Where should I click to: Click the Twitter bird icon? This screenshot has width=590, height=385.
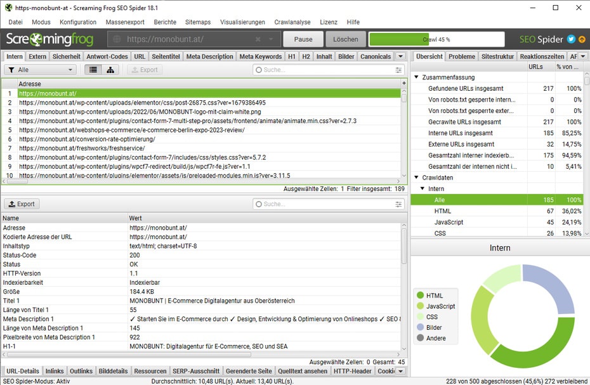coord(571,39)
